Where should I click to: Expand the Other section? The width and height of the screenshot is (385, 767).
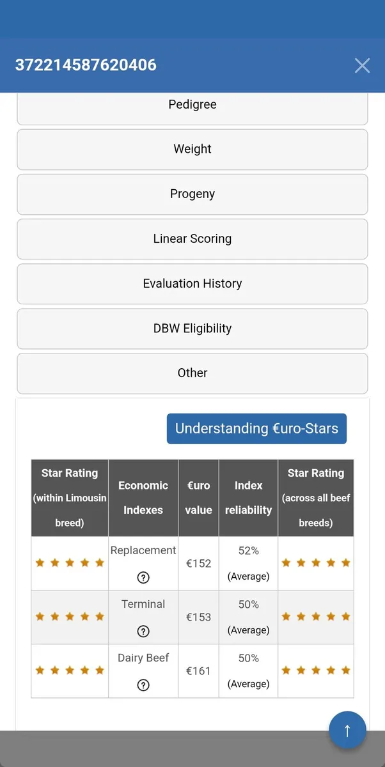(192, 373)
